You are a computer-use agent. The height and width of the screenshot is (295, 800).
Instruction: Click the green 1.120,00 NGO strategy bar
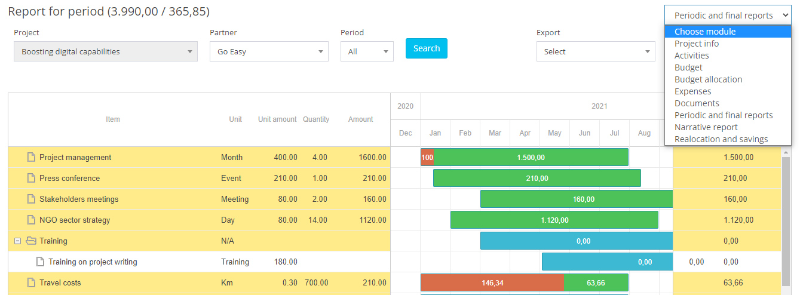click(554, 220)
